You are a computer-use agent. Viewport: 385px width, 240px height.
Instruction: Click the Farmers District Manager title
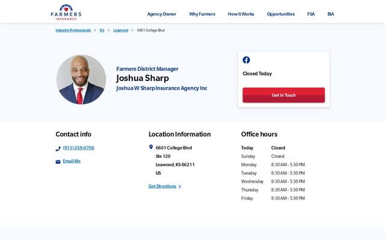[147, 69]
